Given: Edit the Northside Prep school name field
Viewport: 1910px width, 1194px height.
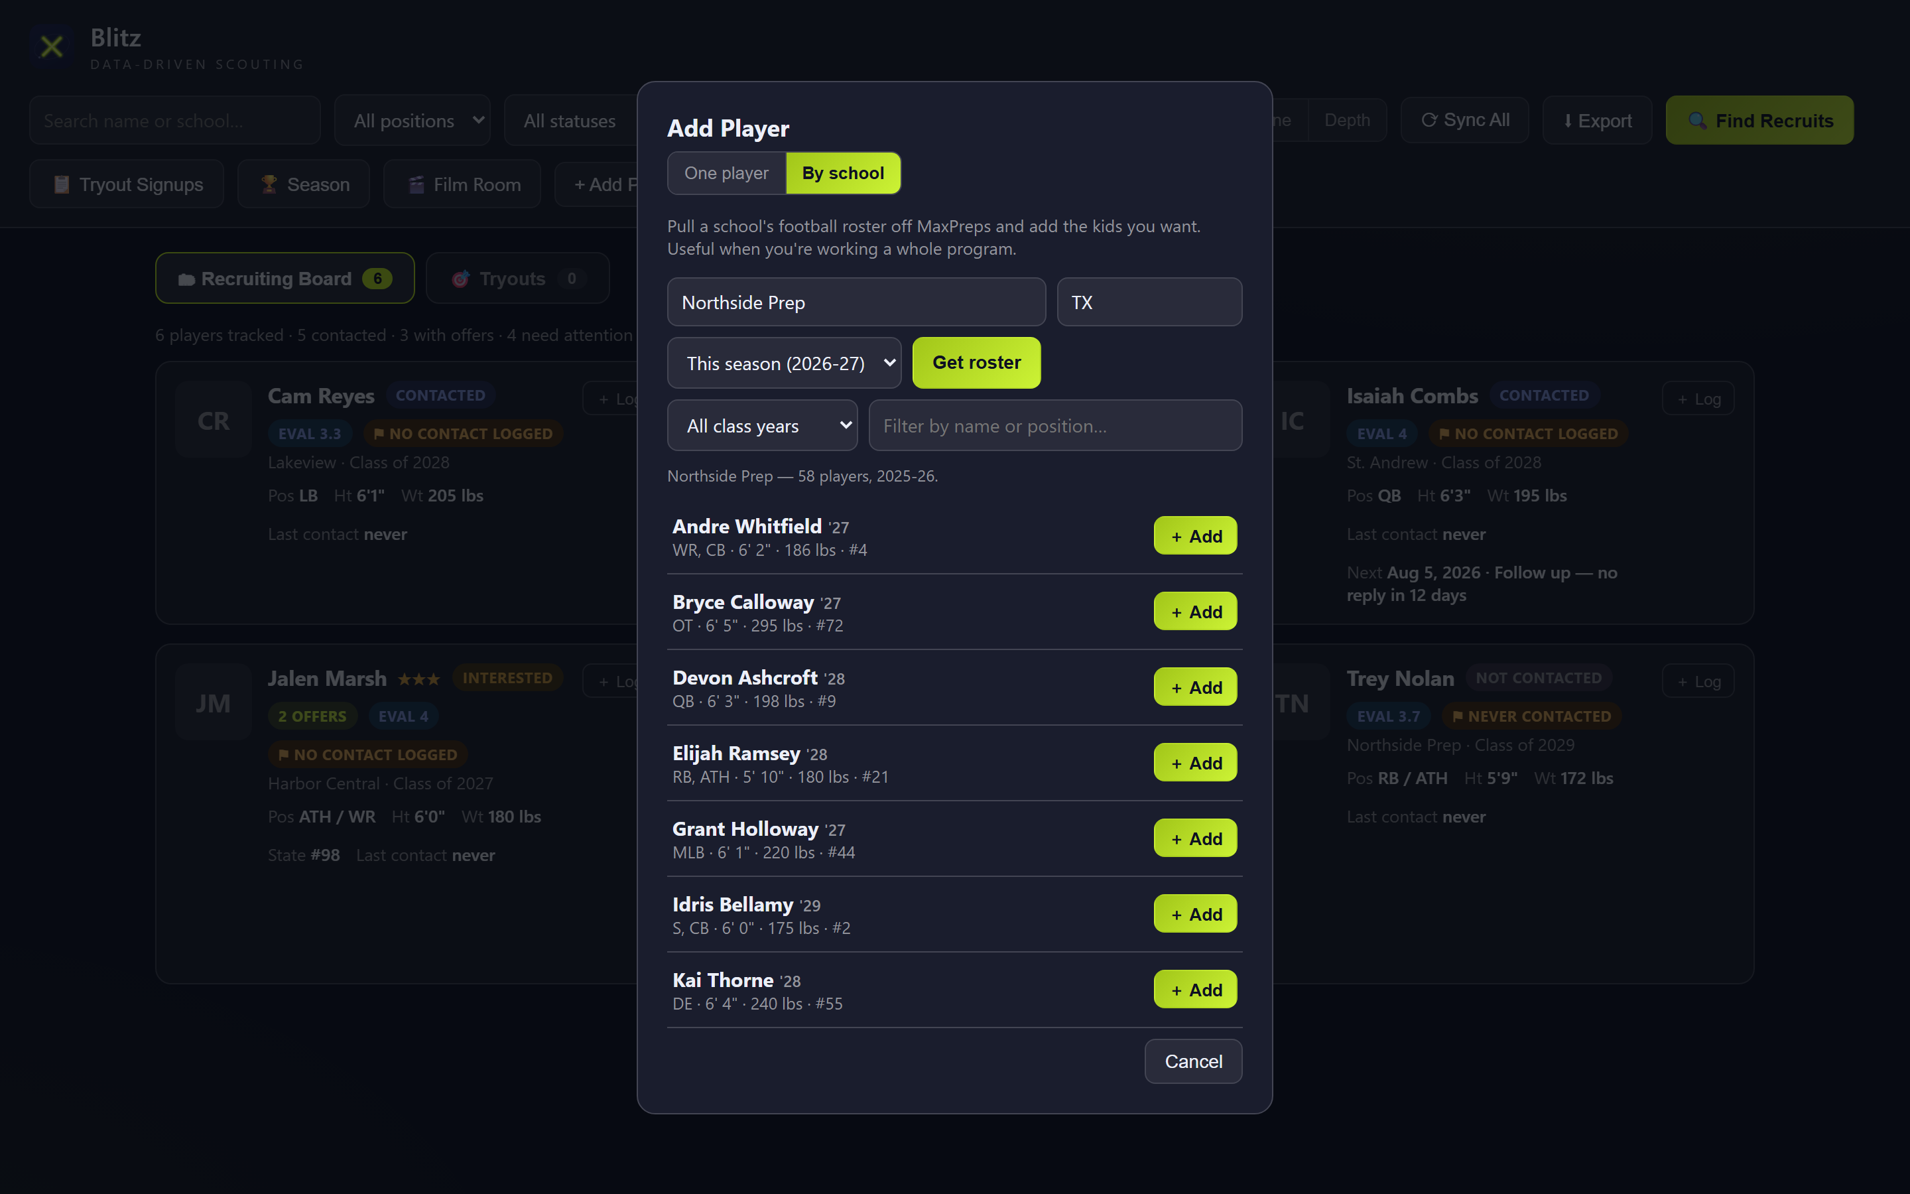Looking at the screenshot, I should [856, 302].
